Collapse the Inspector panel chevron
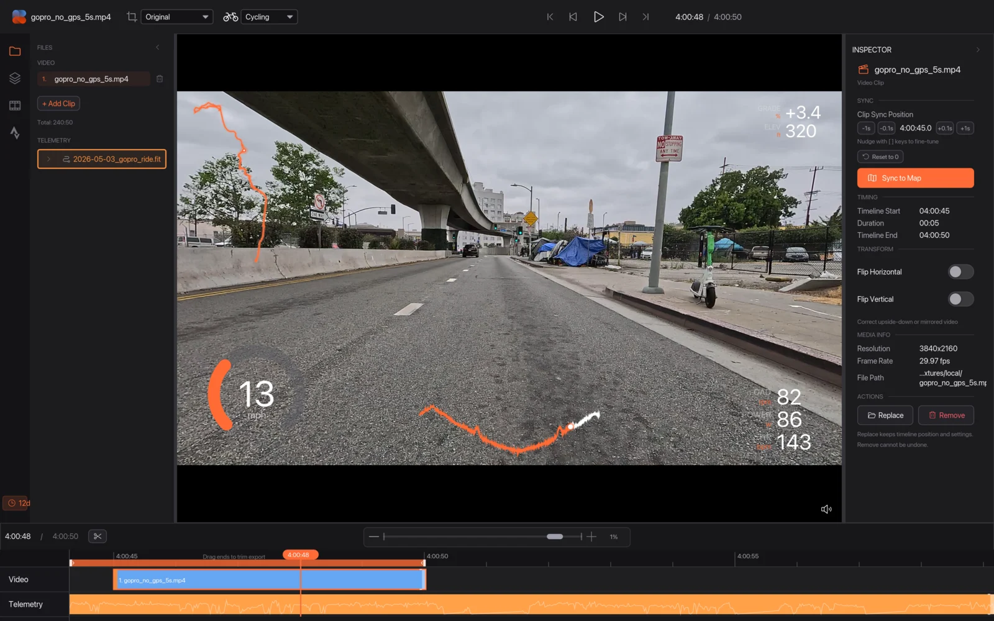Image resolution: width=994 pixels, height=621 pixels. click(978, 50)
